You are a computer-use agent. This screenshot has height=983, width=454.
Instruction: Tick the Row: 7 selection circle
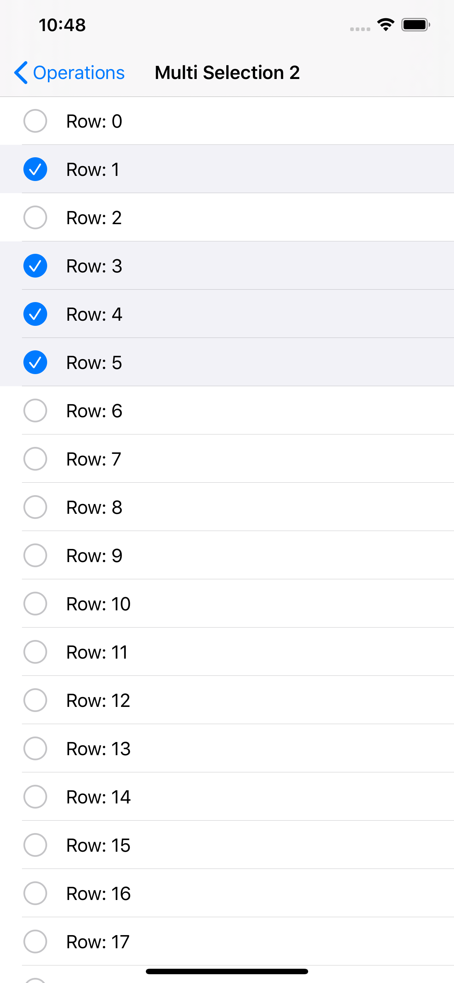pos(35,459)
